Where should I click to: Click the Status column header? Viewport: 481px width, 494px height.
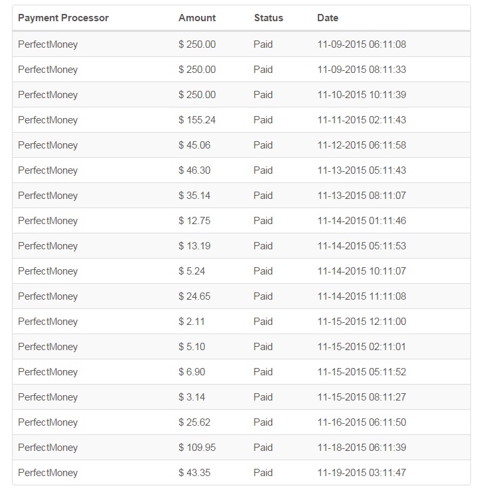269,18
